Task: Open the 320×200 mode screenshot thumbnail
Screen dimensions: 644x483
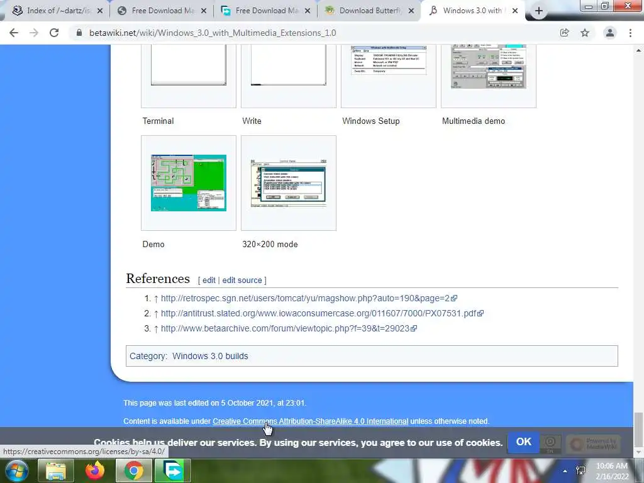Action: coord(288,183)
